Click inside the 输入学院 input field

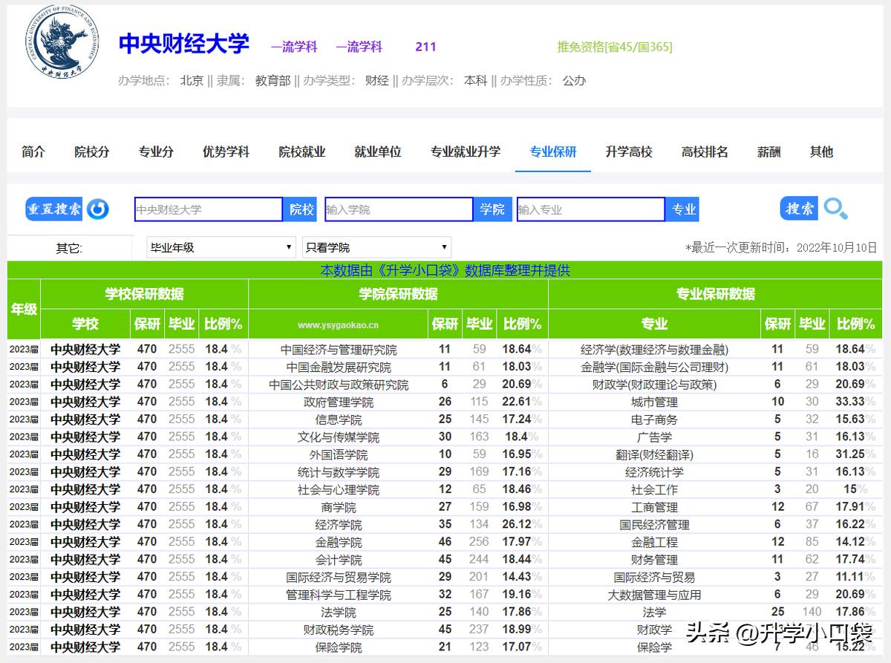coord(399,209)
